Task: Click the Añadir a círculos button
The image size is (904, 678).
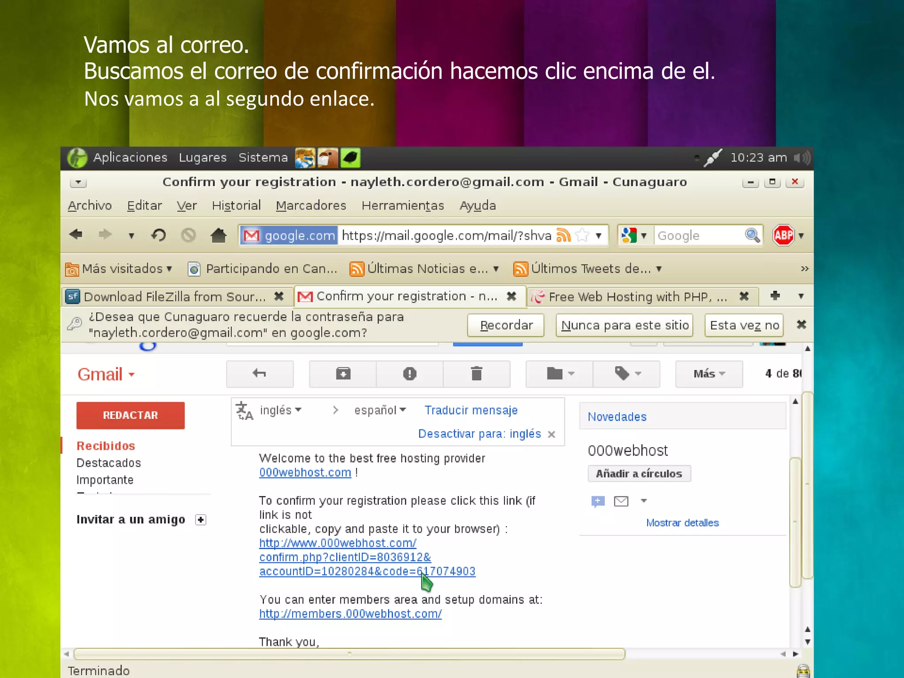Action: pyautogui.click(x=639, y=474)
